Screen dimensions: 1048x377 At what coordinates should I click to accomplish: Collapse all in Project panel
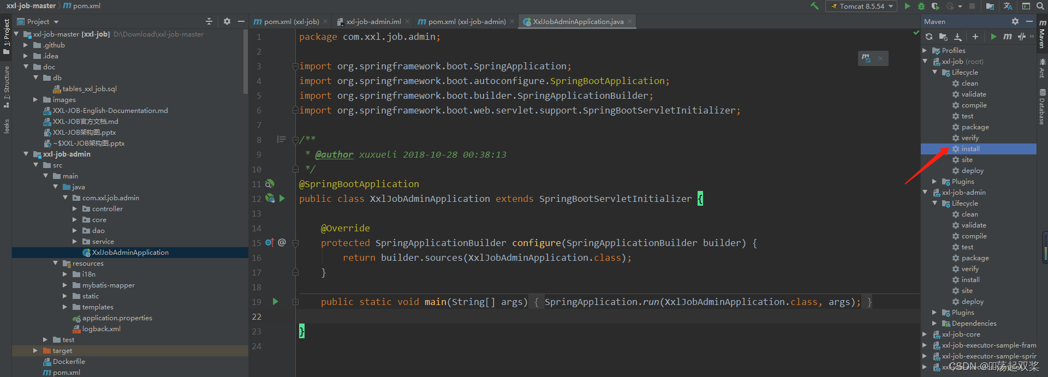click(209, 21)
